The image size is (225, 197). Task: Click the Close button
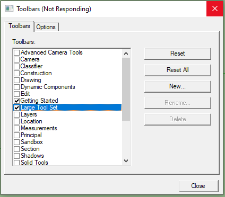tap(198, 186)
